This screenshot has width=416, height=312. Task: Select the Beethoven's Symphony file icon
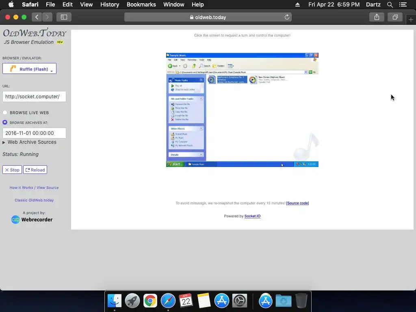pos(211,80)
